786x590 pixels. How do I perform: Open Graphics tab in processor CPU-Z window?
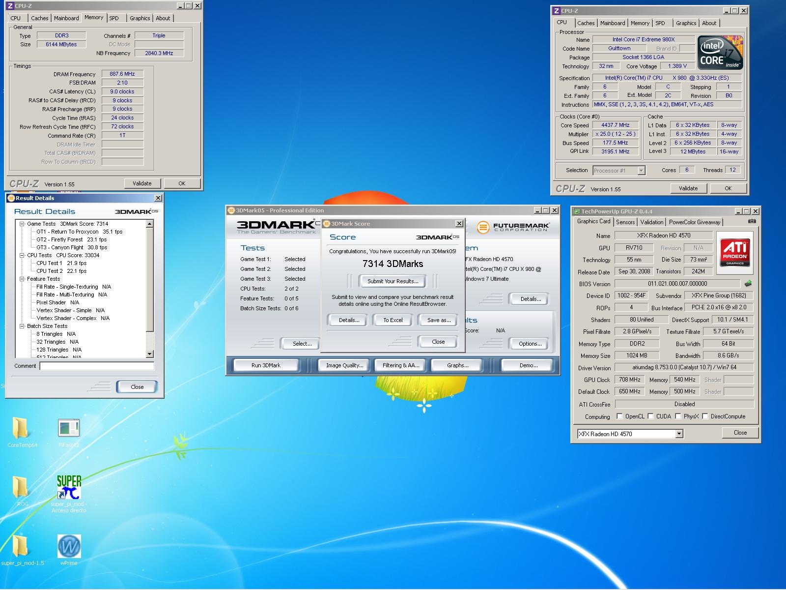pos(686,23)
